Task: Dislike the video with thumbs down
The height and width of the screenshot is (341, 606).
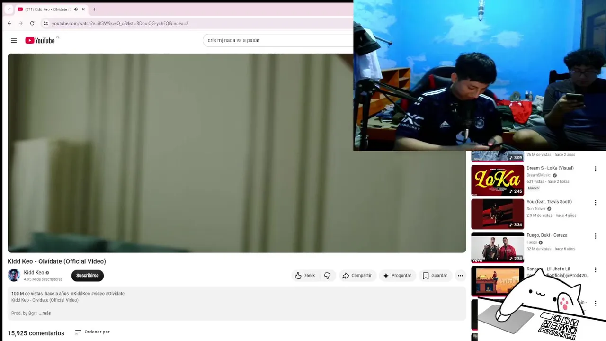Action: 327,275
